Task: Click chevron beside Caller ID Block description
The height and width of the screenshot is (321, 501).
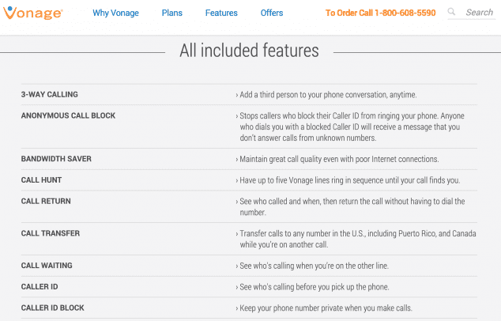Action: click(237, 309)
